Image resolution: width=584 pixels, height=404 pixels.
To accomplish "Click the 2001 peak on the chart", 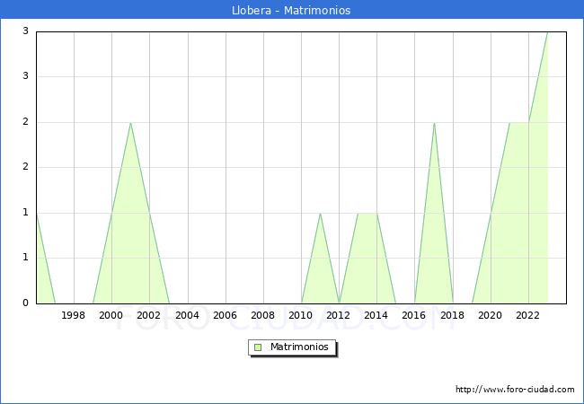I will click(130, 123).
